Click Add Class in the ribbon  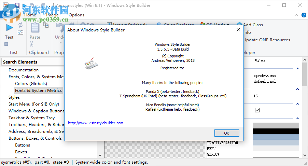pyautogui.click(x=253, y=25)
